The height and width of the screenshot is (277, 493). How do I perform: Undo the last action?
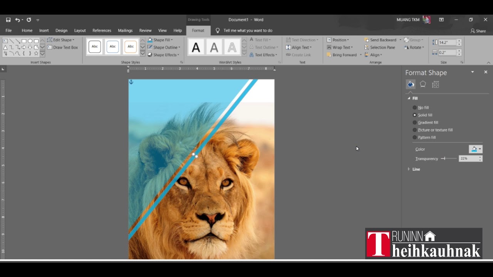(x=17, y=20)
